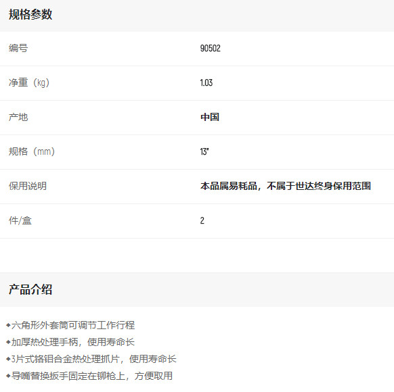Click the origin value 中国
Image resolution: width=394 pixels, height=392 pixels.
click(210, 117)
